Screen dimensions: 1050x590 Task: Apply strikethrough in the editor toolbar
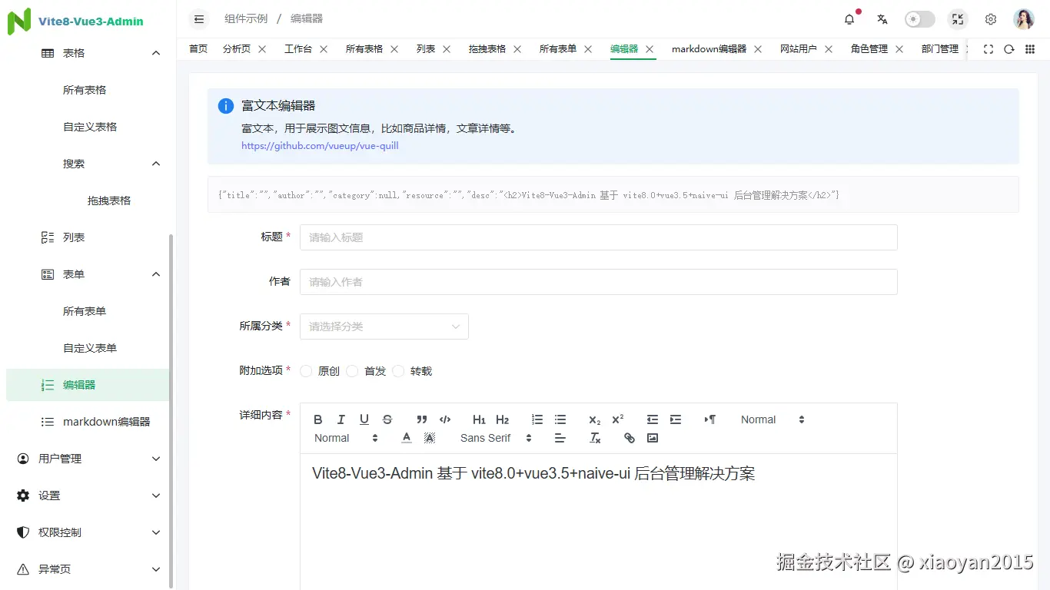pyautogui.click(x=387, y=419)
